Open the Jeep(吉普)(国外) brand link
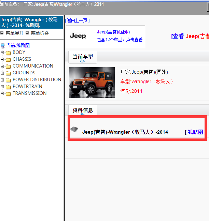Viewport: 209px width, 221px height. pyautogui.click(x=113, y=32)
